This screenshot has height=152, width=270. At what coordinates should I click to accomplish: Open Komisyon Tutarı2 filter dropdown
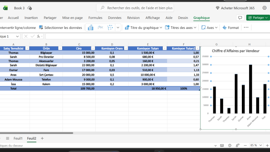tap(197, 48)
